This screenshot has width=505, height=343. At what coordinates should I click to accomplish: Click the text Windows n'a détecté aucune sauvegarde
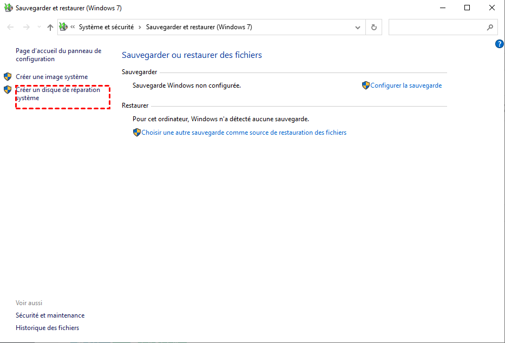[250, 118]
